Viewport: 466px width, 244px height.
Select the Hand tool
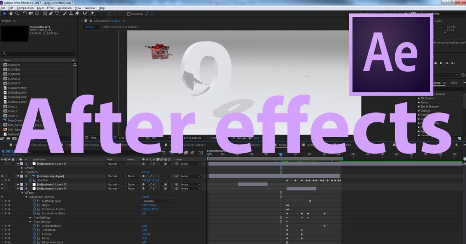point(11,14)
